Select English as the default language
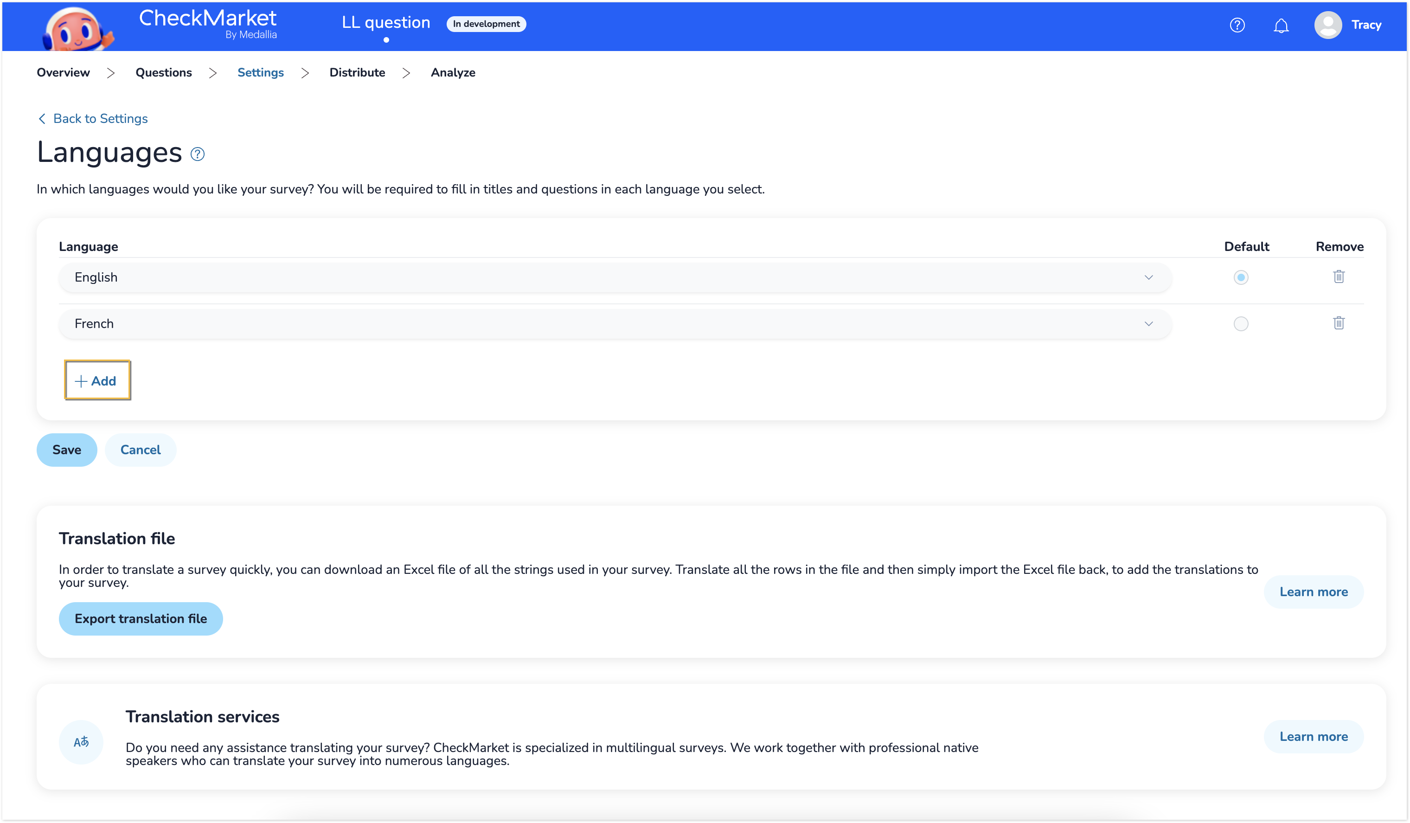The image size is (1410, 823). pos(1241,276)
